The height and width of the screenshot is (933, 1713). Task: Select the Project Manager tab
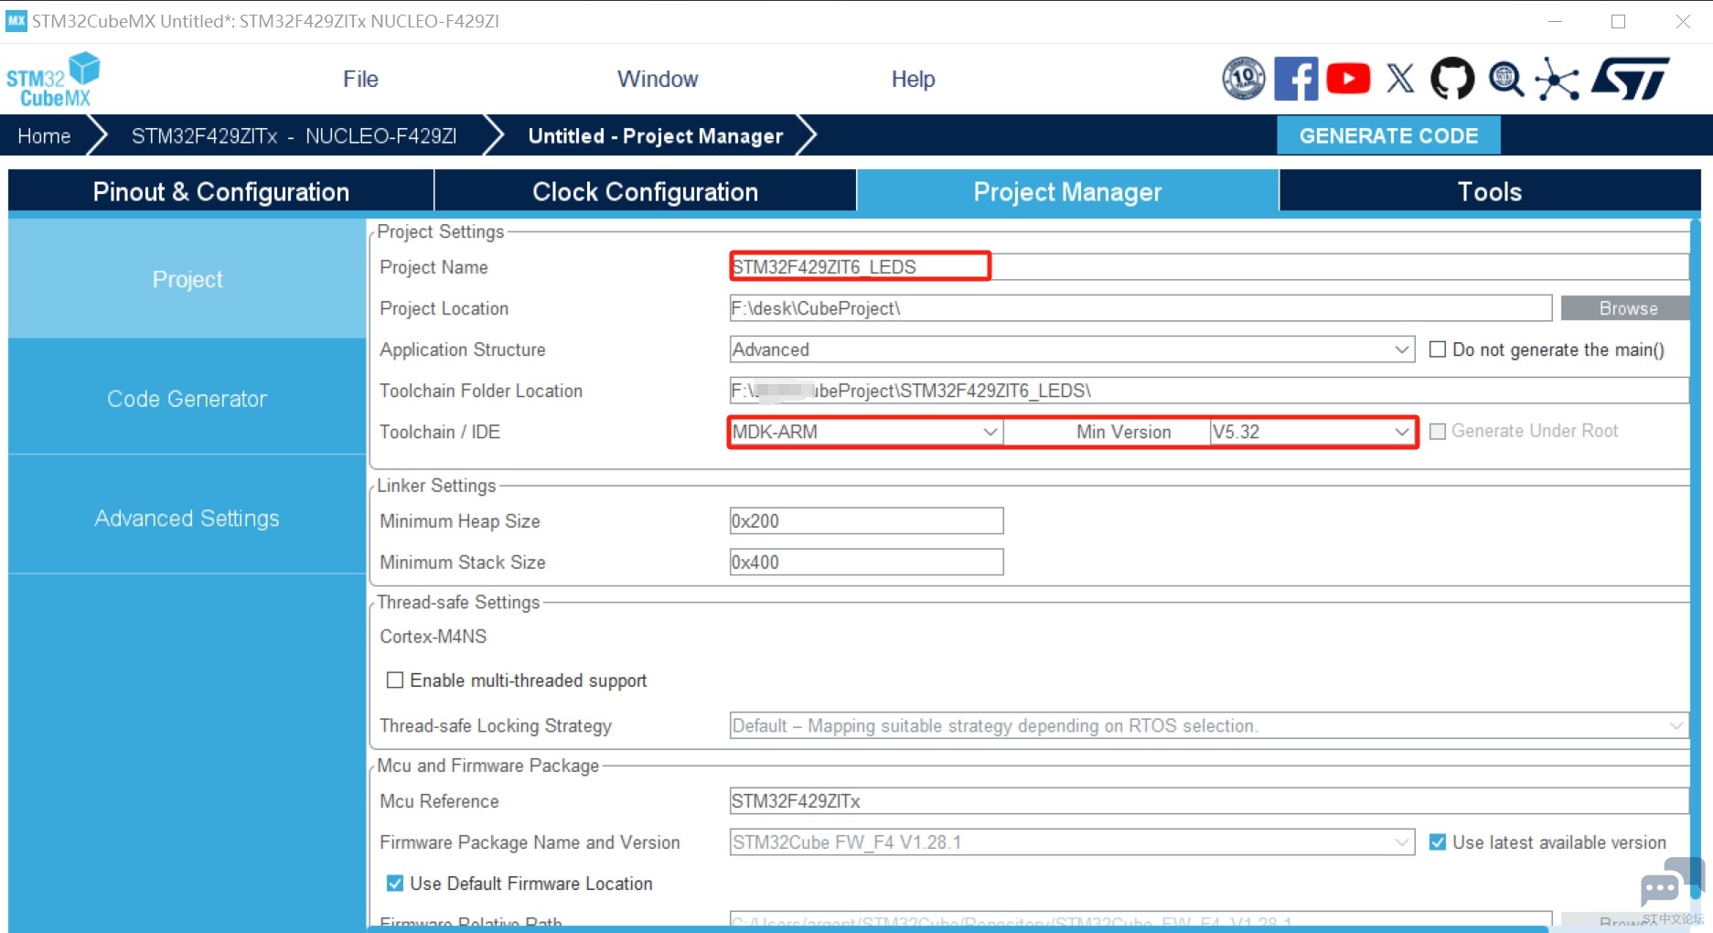click(1067, 191)
